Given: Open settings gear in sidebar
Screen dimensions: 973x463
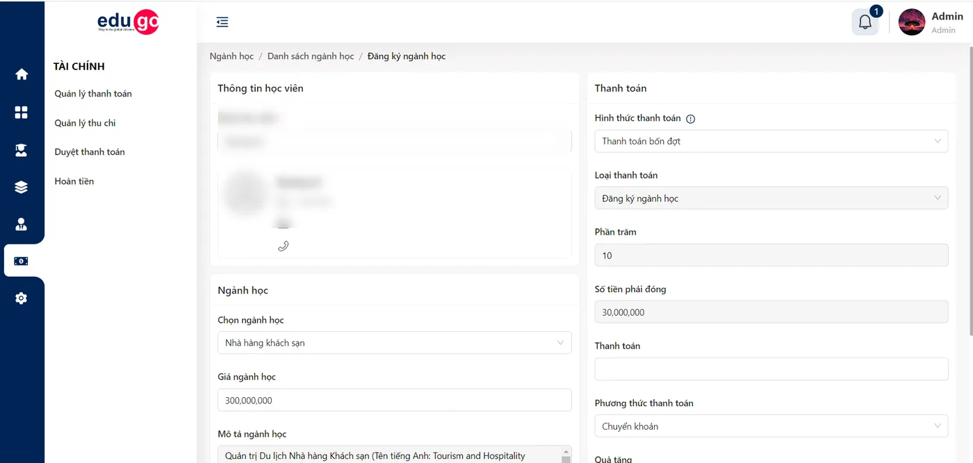Looking at the screenshot, I should pyautogui.click(x=22, y=298).
